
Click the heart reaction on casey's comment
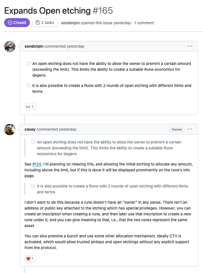click(30, 259)
